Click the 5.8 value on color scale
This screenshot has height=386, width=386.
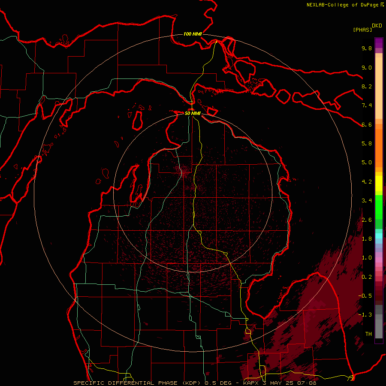[367, 144]
